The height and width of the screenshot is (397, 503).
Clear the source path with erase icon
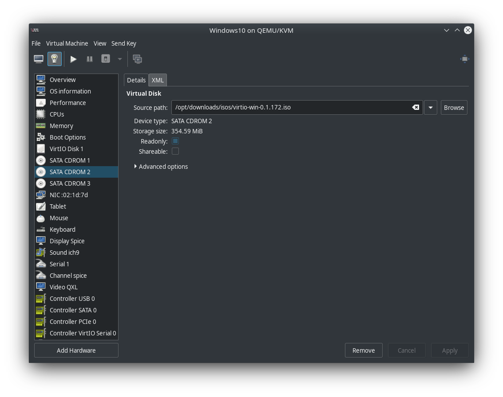tap(416, 107)
